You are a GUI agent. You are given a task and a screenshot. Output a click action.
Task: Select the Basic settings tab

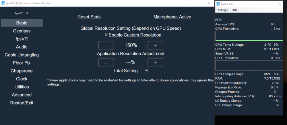click(22, 23)
